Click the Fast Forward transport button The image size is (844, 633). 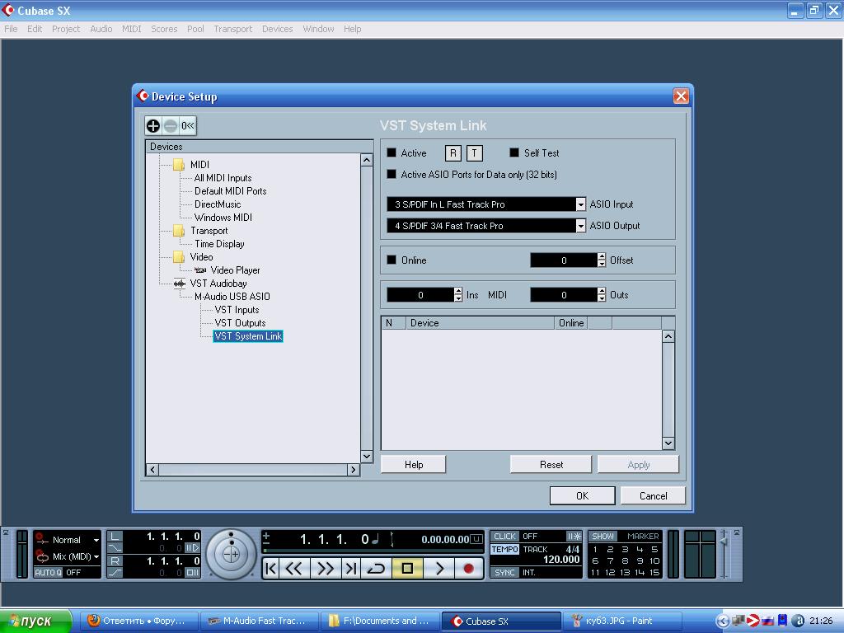[x=325, y=568]
